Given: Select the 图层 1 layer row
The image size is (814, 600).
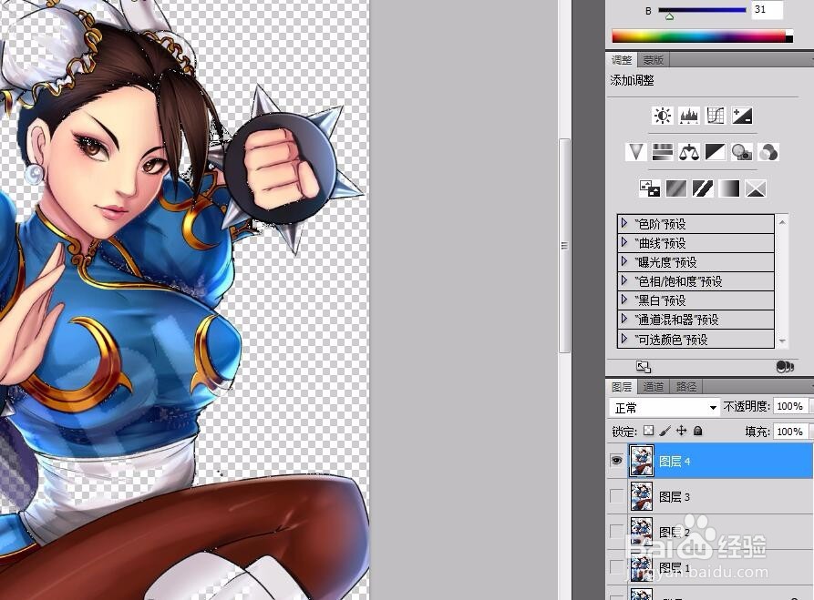Looking at the screenshot, I should coord(710,567).
